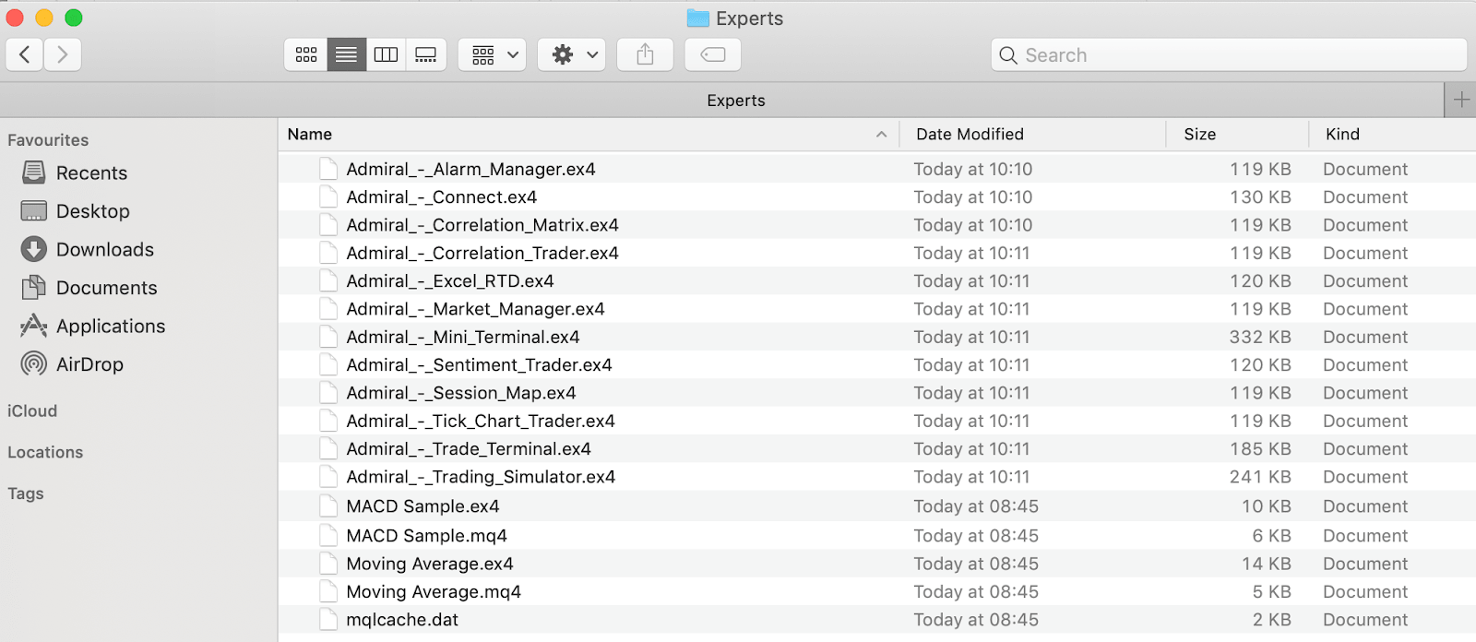Viewport: 1476px width, 642px height.
Task: Sort by Date Modified column header
Action: [x=1033, y=135]
